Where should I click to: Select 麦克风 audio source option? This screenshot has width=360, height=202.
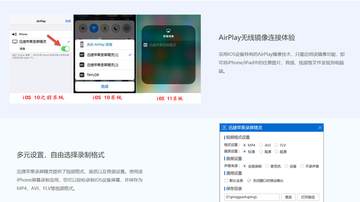(267, 166)
